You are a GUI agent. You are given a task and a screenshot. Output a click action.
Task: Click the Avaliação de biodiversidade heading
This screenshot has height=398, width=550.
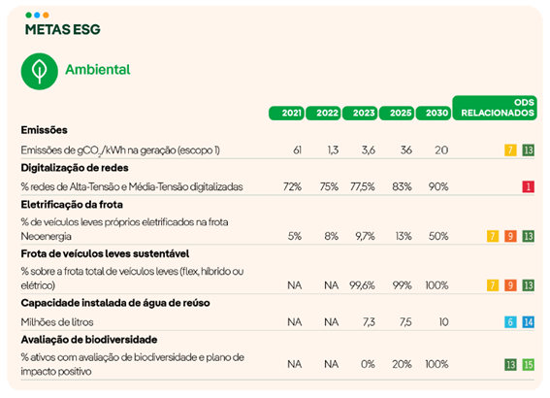point(89,340)
